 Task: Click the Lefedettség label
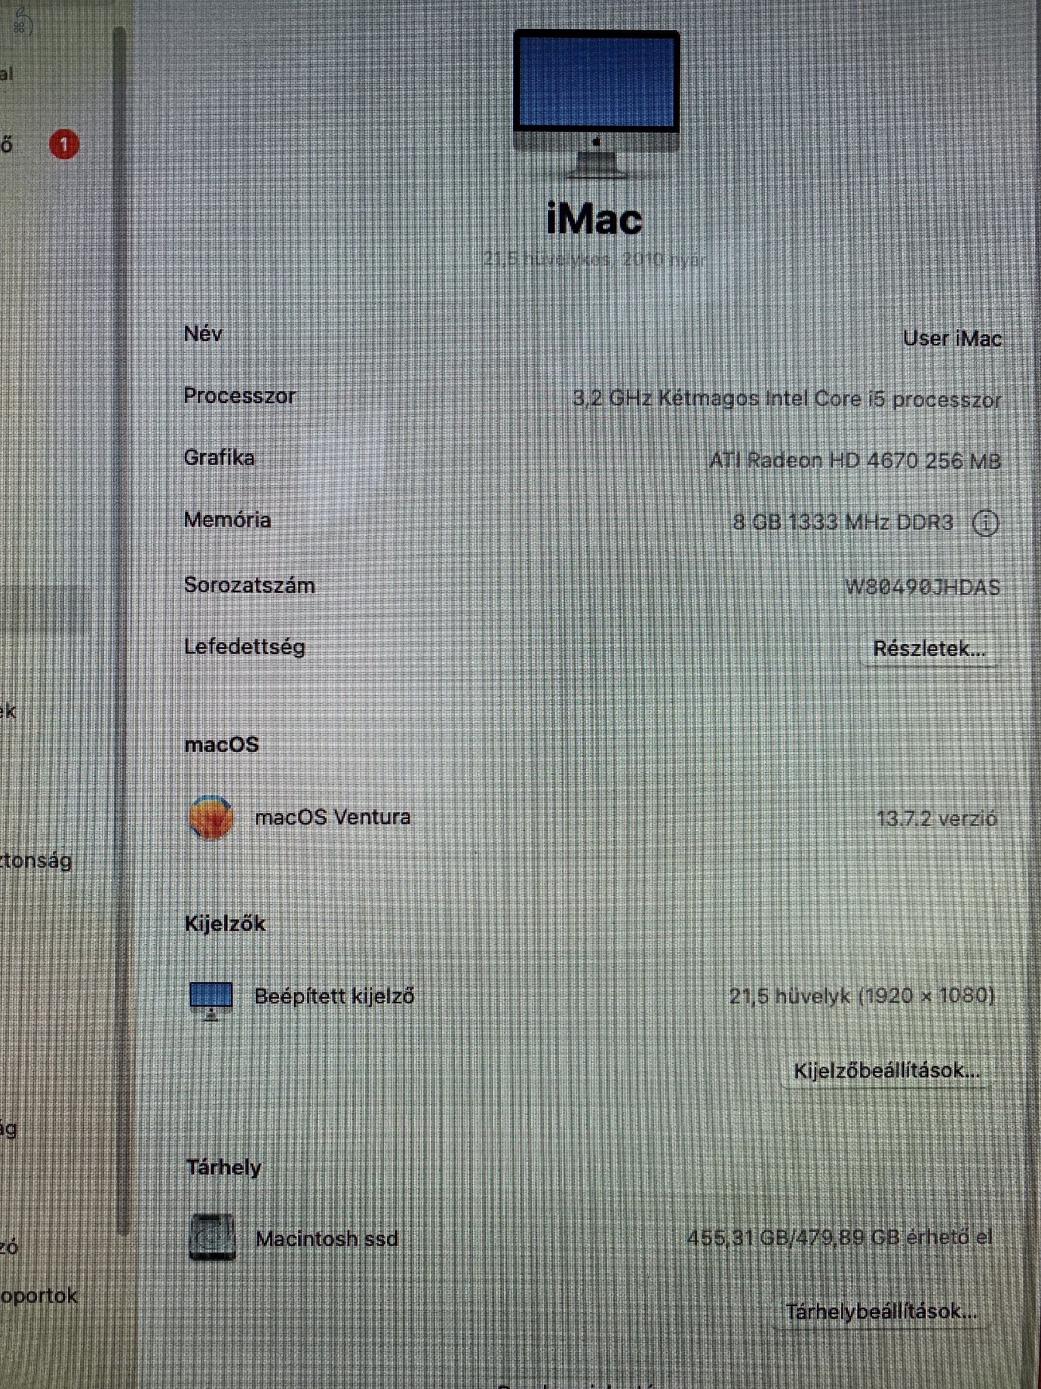[x=245, y=647]
